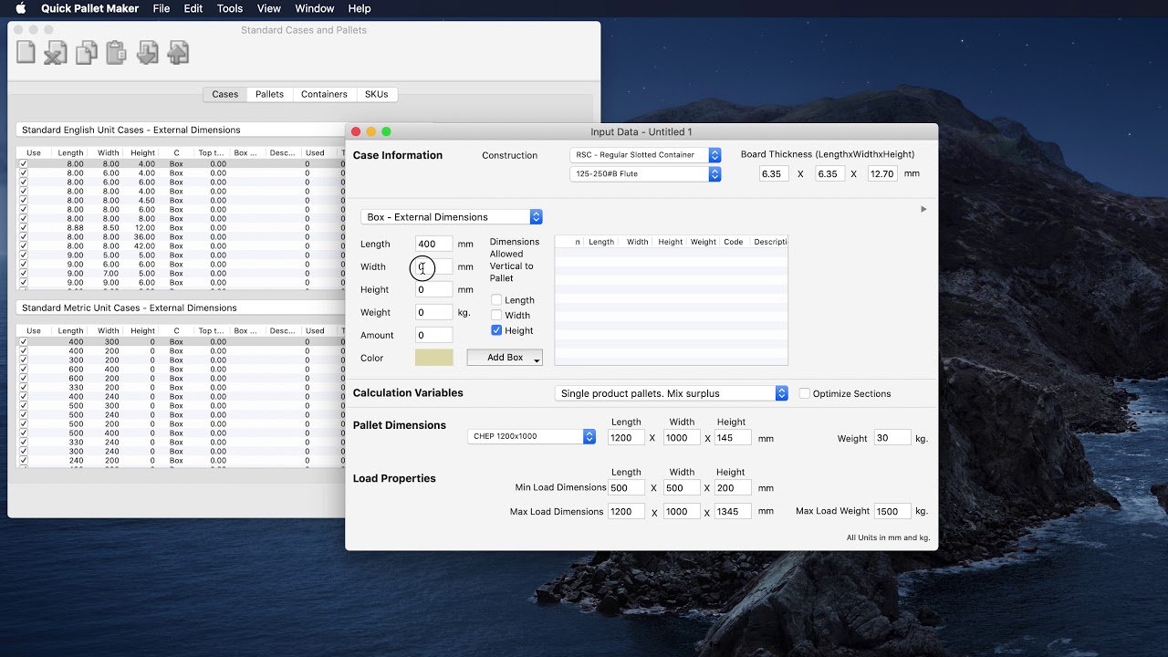Open the Tools menu
Viewport: 1168px width, 657px height.
(x=230, y=8)
